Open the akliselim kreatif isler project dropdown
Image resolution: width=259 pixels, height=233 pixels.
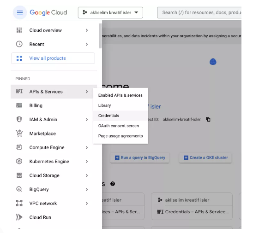[x=110, y=12]
